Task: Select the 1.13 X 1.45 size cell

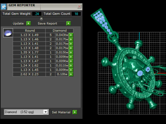Action: pos(29,70)
